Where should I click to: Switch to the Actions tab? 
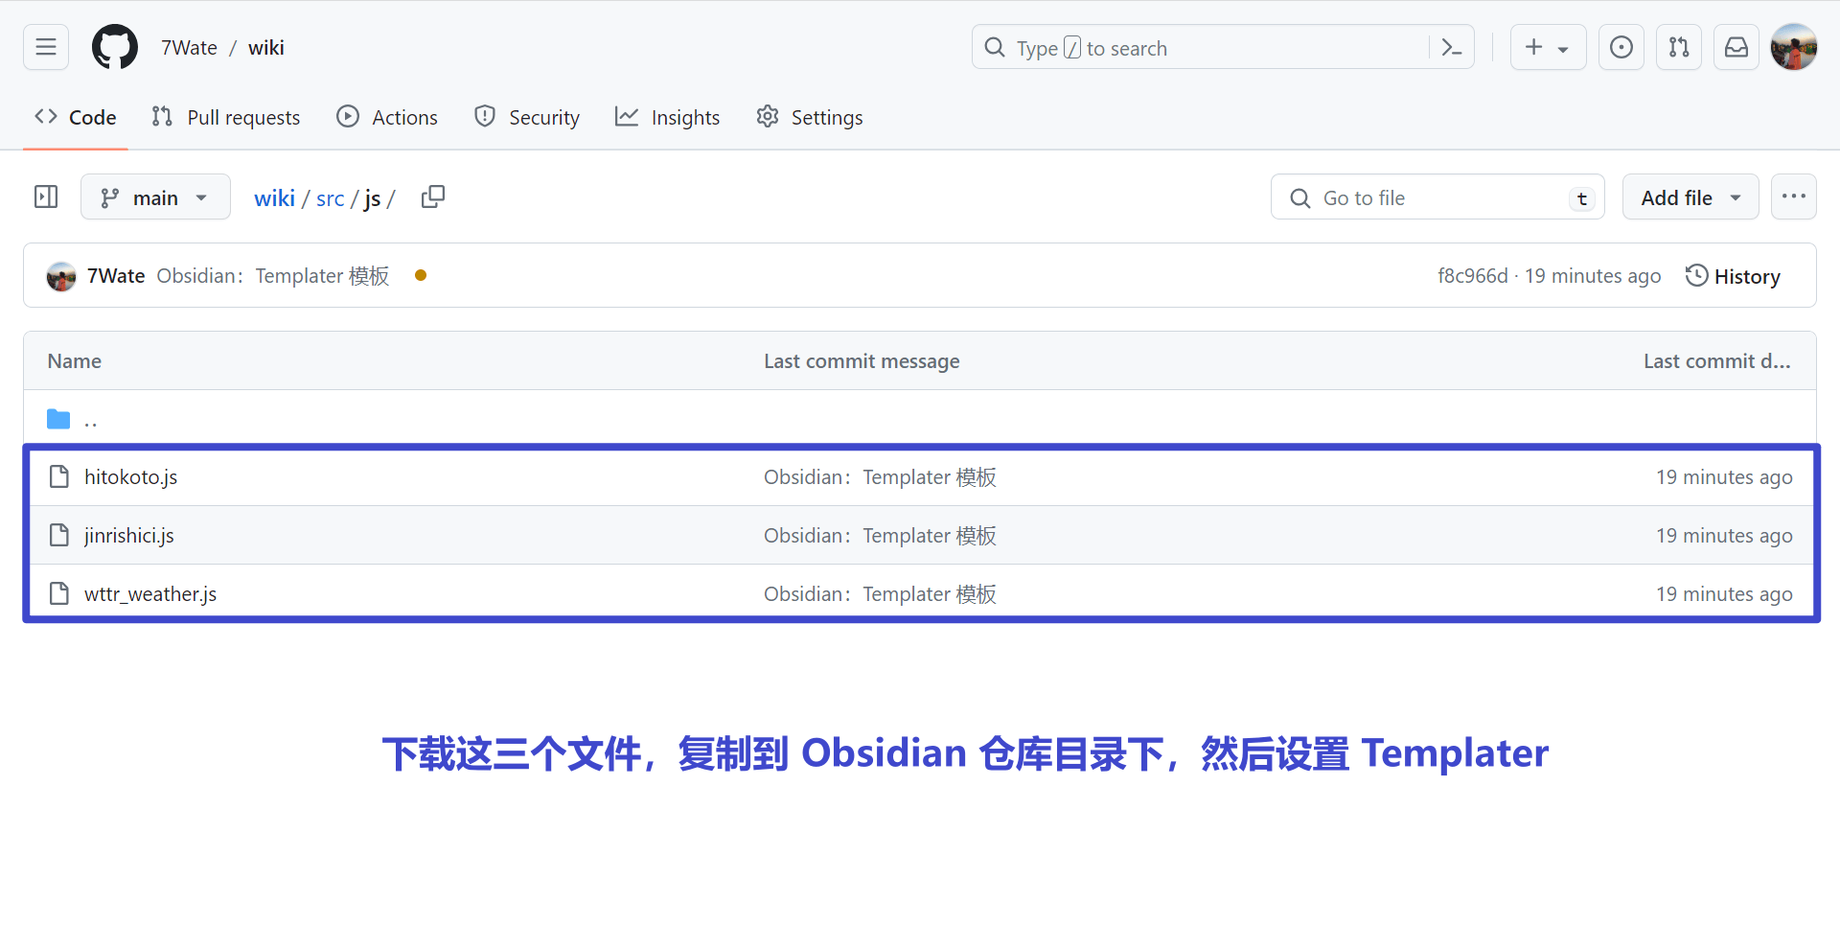click(387, 117)
